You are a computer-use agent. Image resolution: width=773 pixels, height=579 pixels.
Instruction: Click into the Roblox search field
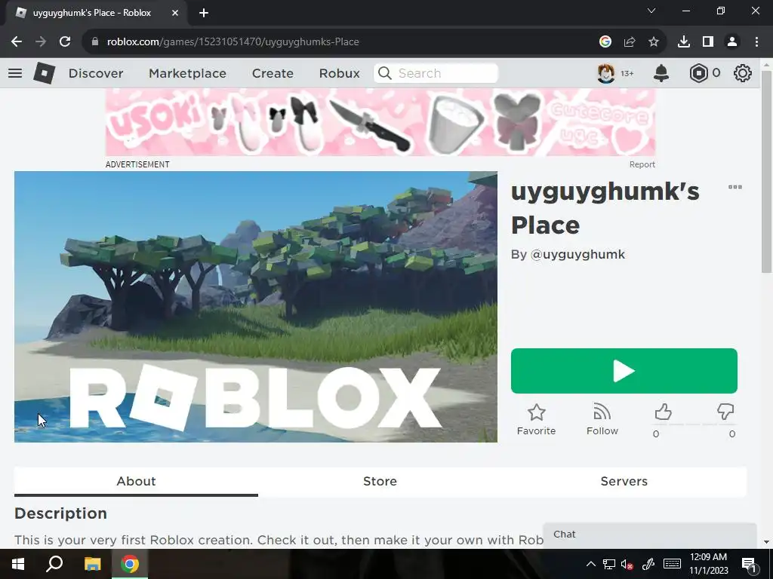(x=436, y=73)
